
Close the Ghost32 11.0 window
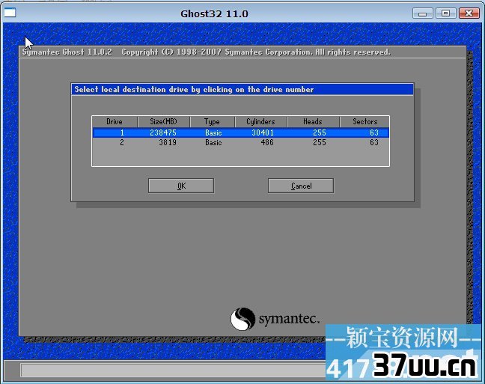click(x=469, y=13)
